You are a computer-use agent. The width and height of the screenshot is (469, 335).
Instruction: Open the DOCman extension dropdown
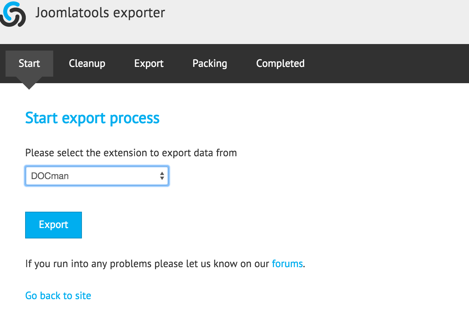pos(97,176)
